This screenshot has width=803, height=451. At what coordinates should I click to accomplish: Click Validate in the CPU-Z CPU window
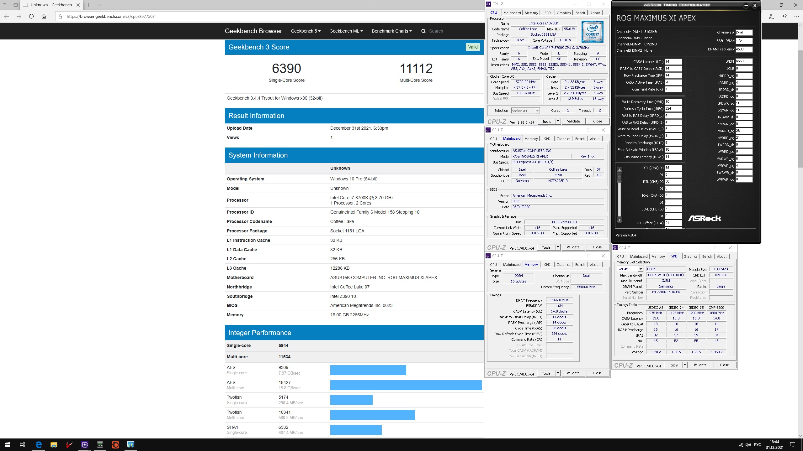point(573,121)
